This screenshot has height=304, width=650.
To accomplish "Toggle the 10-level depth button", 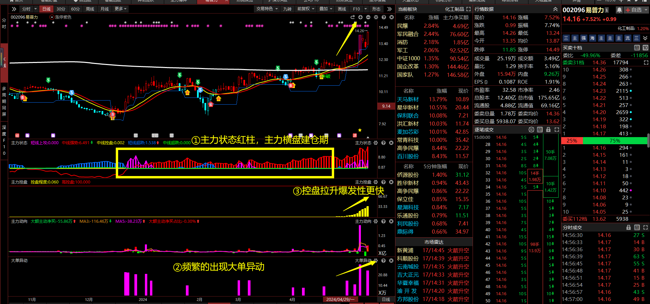I will (x=645, y=48).
